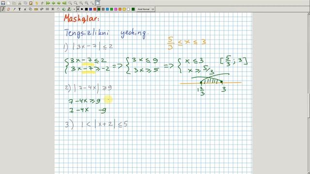The width and height of the screenshot is (310, 174).
Task: Click the Save icon in the toolbar
Action: [x=3, y=3]
